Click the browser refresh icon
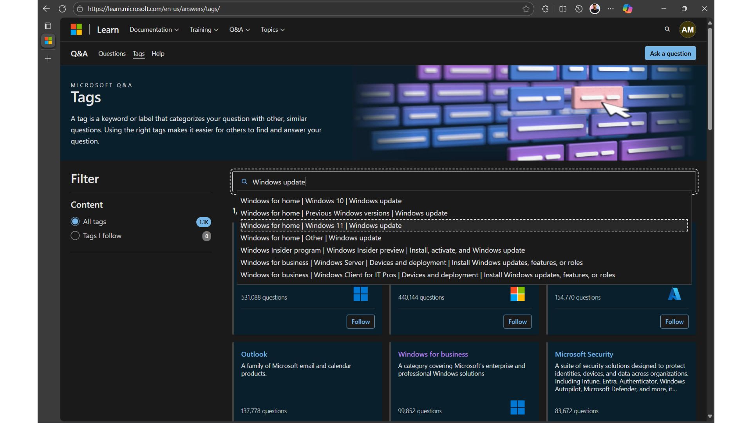752x423 pixels. pyautogui.click(x=62, y=9)
